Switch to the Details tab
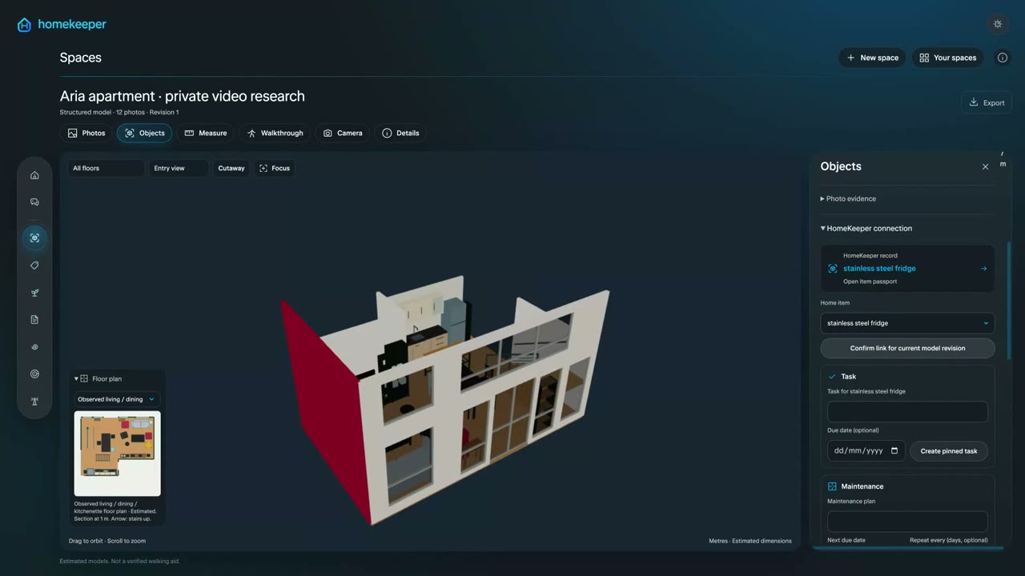This screenshot has width=1025, height=576. pyautogui.click(x=400, y=133)
